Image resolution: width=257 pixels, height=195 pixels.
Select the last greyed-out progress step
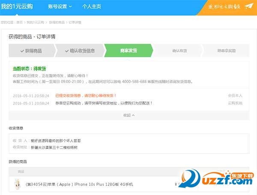coord(226,50)
